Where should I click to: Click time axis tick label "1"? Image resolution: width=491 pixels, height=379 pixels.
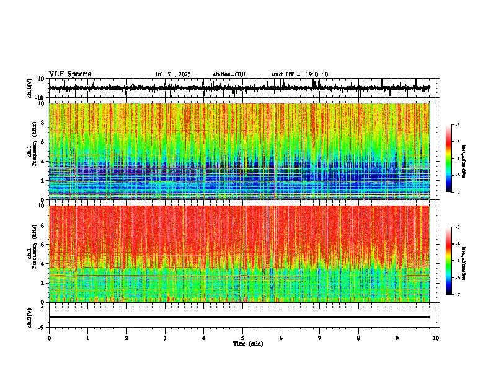[87, 338]
